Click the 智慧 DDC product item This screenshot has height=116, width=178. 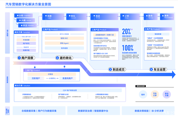tap(64, 38)
